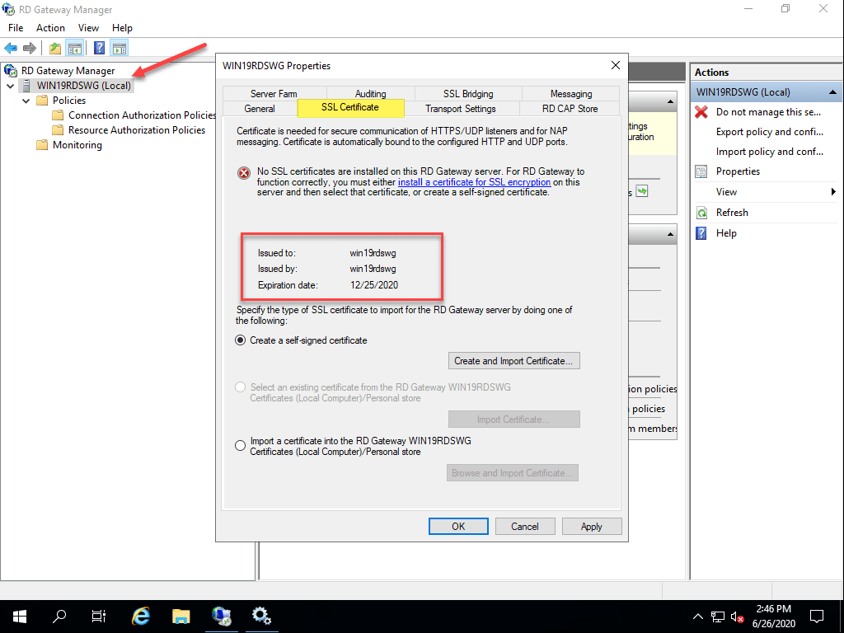Viewport: 844px width, 633px height.
Task: Click the Back arrow toolbar icon
Action: coord(11,49)
